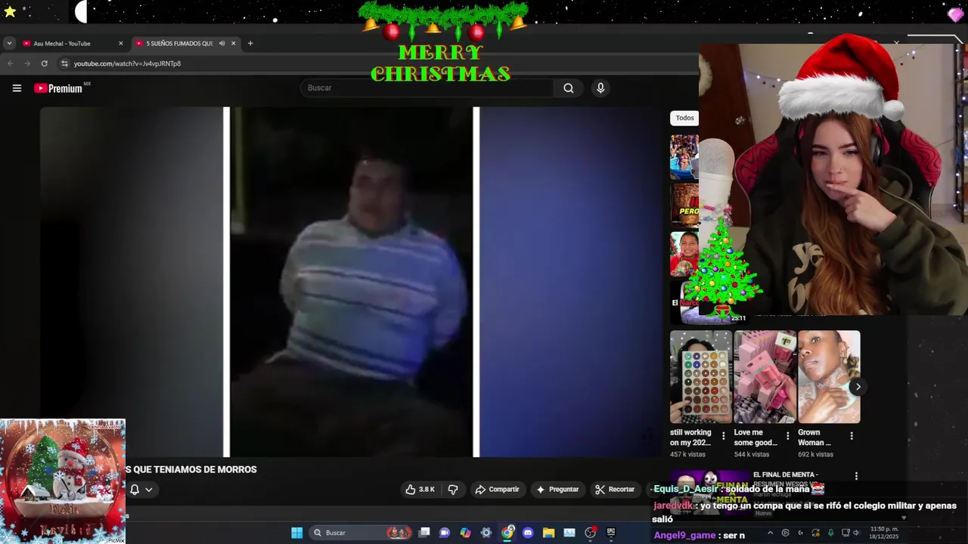
Task: Select the Todos filter chip
Action: 684,118
